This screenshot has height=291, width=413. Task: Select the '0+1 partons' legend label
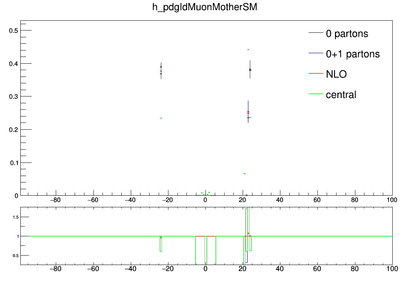[x=353, y=54]
